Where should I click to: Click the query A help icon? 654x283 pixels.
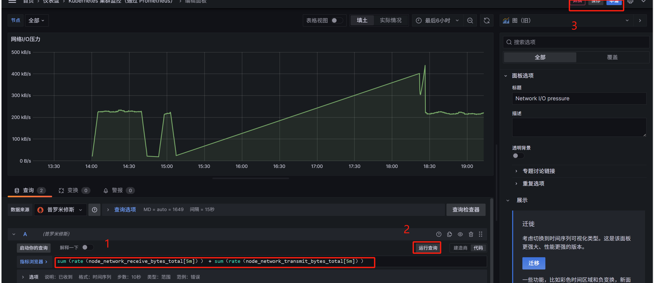[x=439, y=234]
